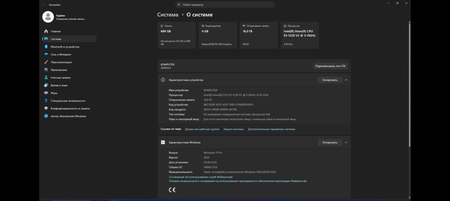This screenshot has width=450, height=201.
Task: Copy Windows specs with Копировать button
Action: point(330,142)
